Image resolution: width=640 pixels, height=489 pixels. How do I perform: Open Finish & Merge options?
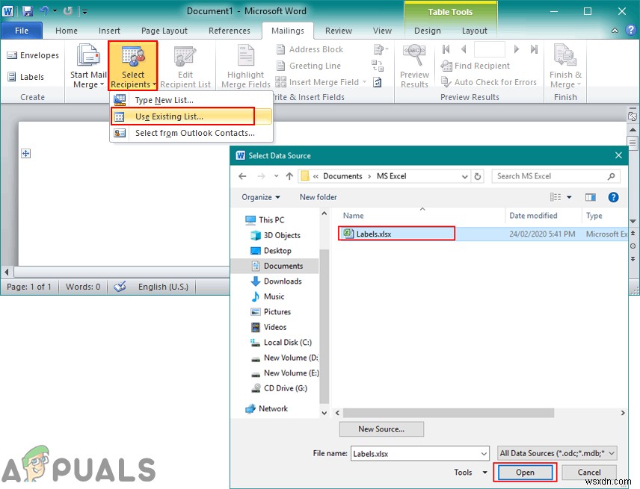pyautogui.click(x=565, y=66)
